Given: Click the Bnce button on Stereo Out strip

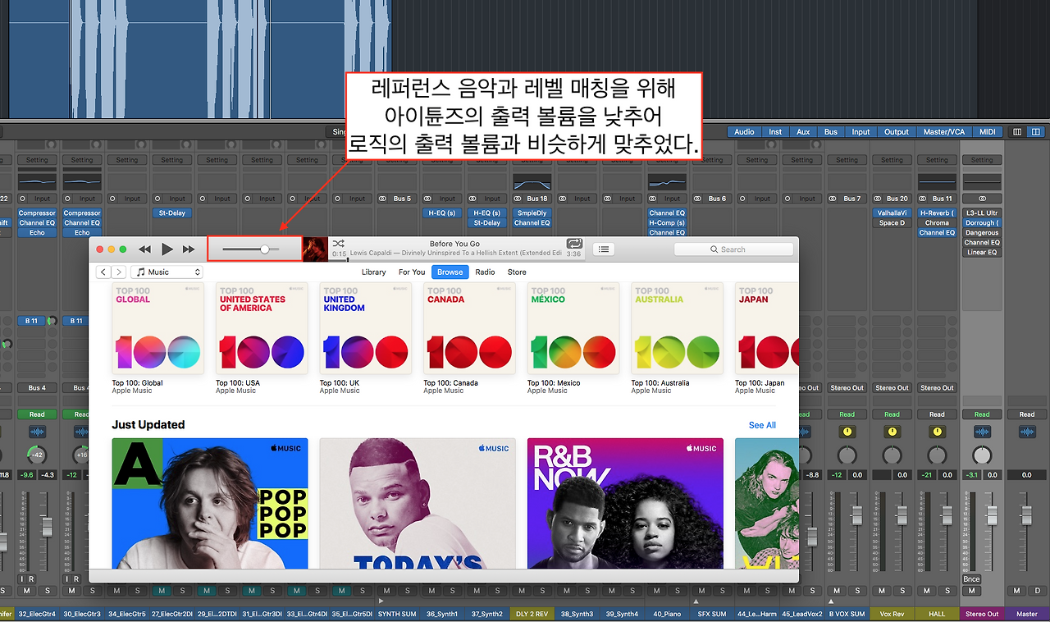Looking at the screenshot, I should point(971,579).
